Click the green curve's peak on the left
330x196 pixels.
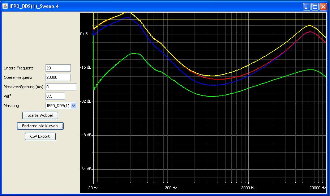(134, 54)
